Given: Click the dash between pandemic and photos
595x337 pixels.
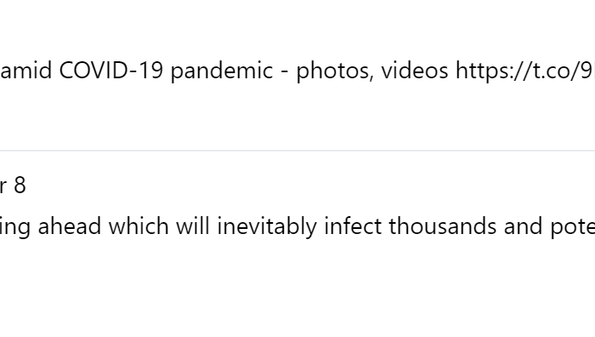Looking at the screenshot, I should point(285,72).
